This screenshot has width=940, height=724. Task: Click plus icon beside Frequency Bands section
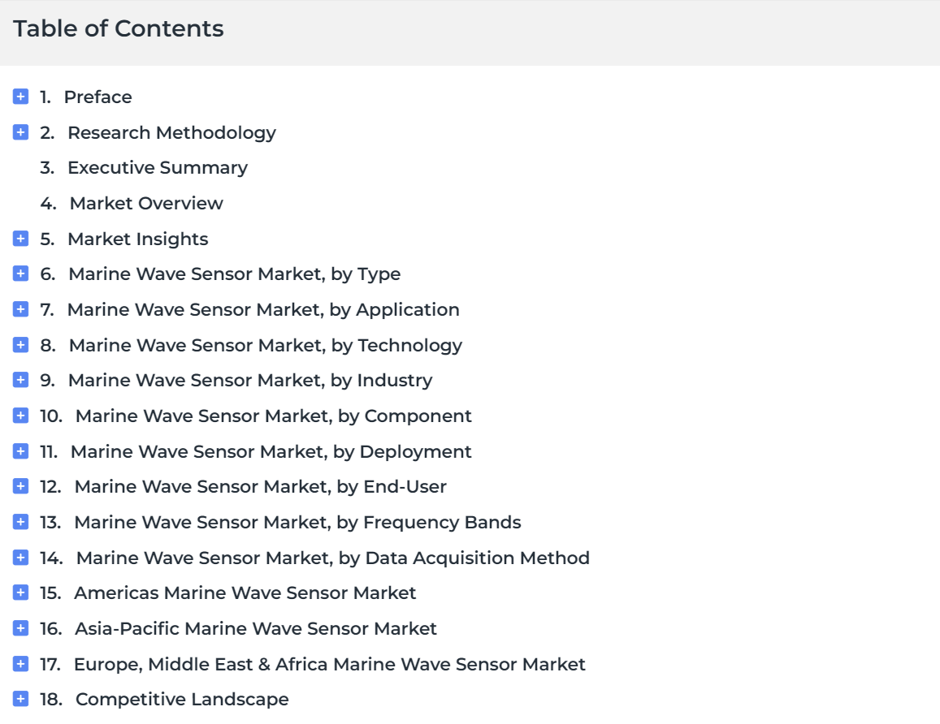tap(20, 522)
